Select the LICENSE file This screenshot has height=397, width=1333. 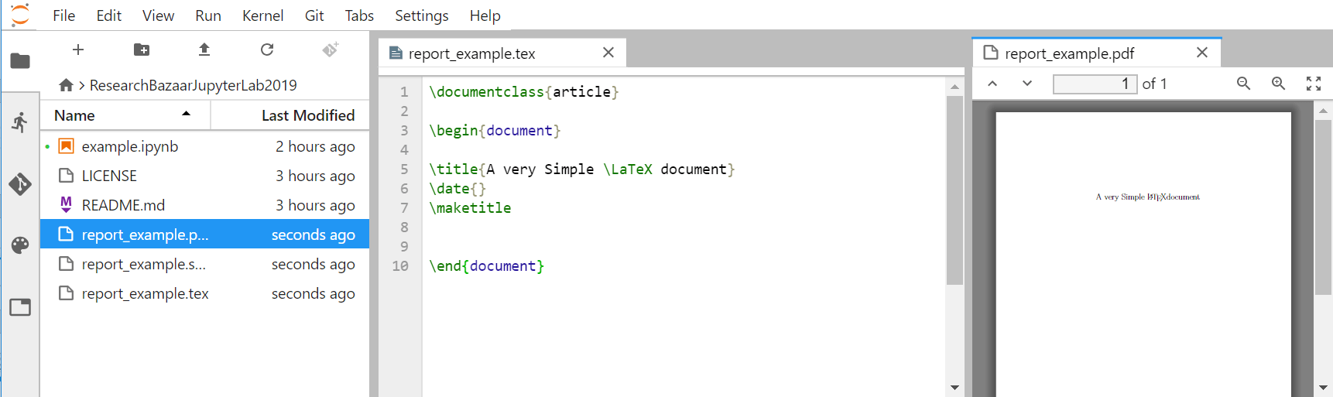tap(204, 176)
